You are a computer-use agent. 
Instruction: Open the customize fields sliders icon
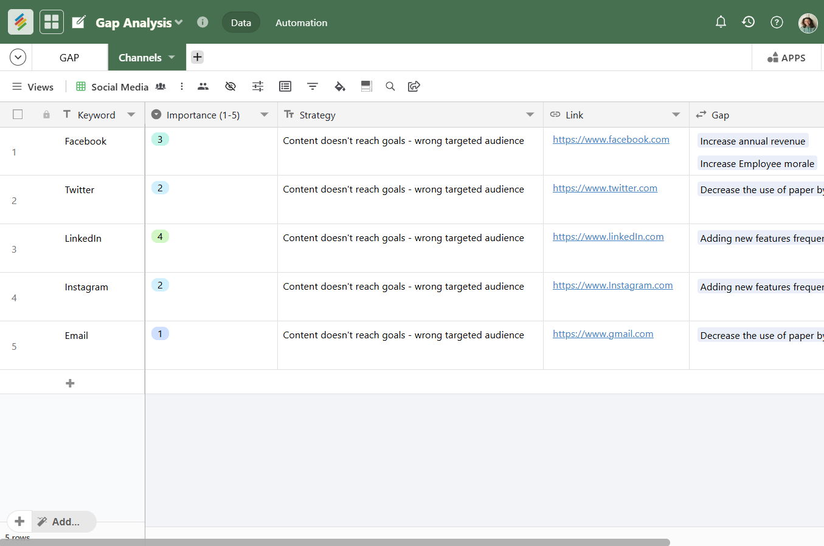pyautogui.click(x=258, y=86)
